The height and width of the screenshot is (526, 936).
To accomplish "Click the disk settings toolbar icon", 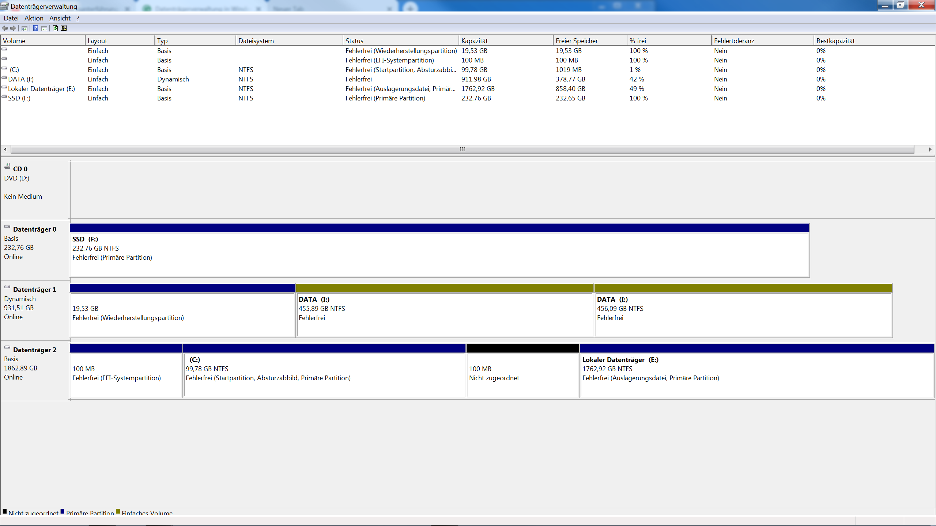I will coord(64,28).
